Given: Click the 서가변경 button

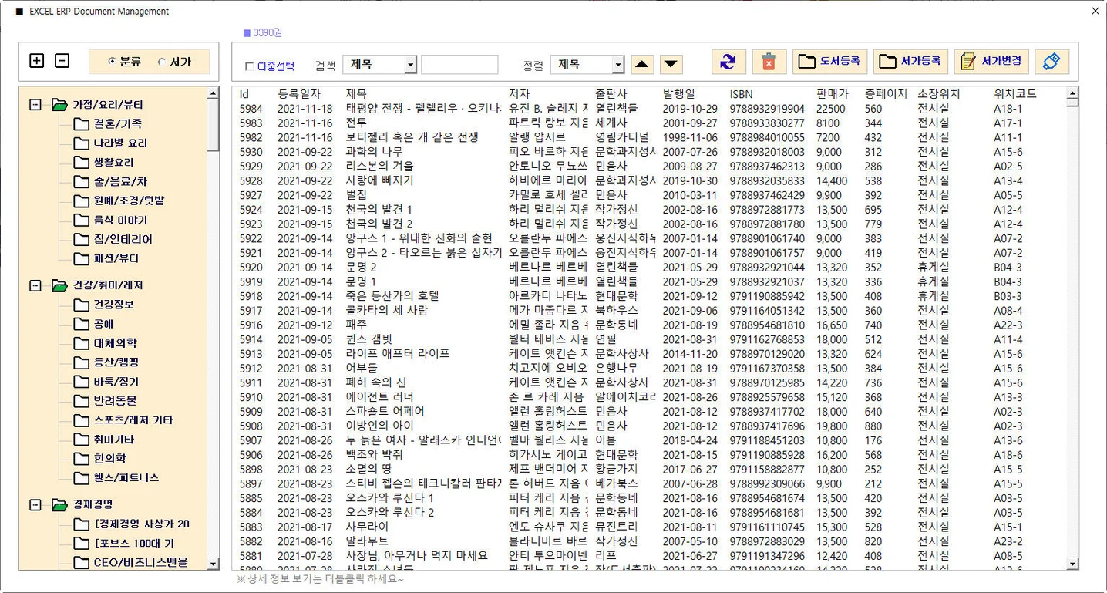Looking at the screenshot, I should (991, 62).
